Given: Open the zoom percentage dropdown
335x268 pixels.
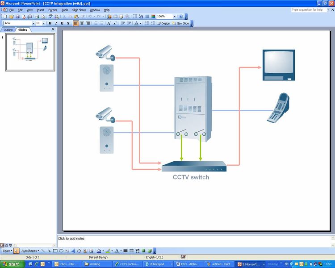Looking at the screenshot, I should point(175,17).
